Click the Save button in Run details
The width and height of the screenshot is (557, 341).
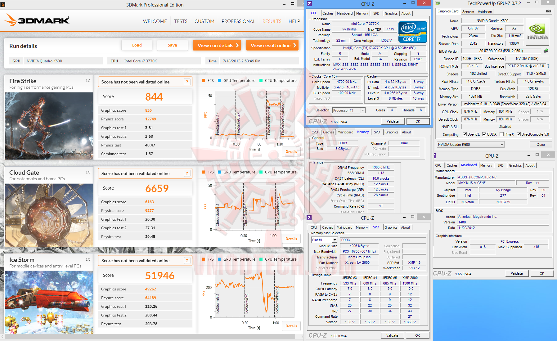[173, 45]
